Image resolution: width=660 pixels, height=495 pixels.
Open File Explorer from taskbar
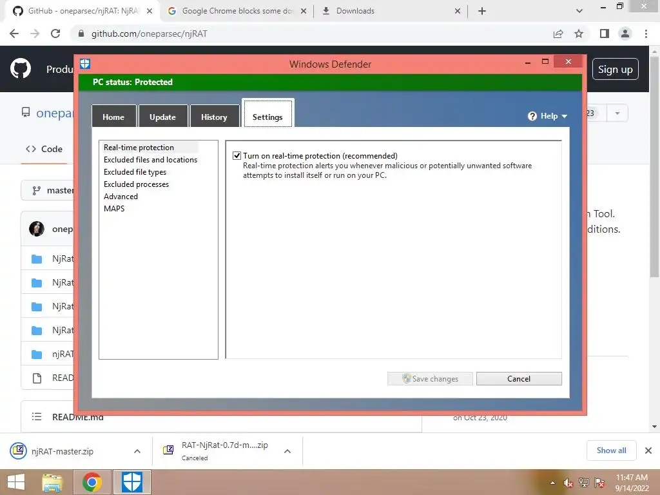click(52, 482)
